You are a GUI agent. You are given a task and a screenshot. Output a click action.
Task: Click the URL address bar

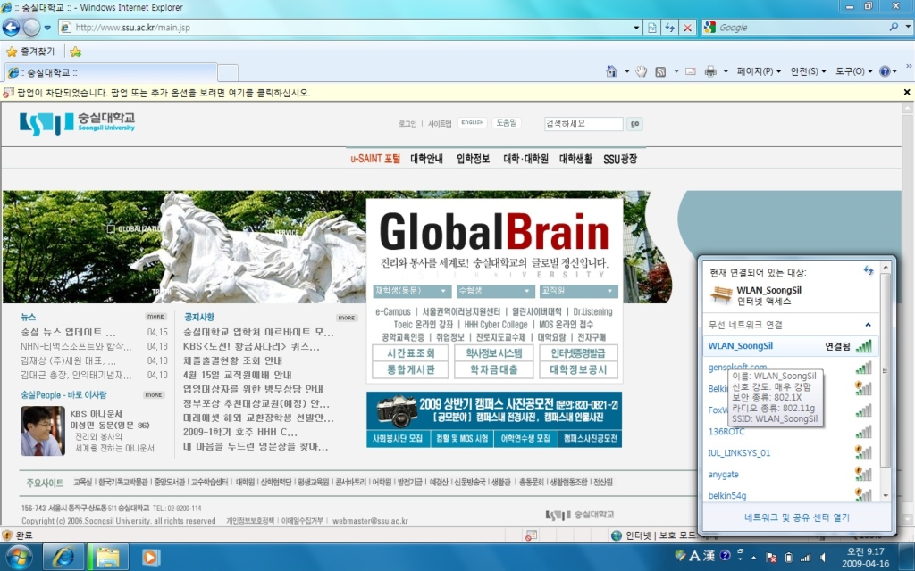[346, 28]
